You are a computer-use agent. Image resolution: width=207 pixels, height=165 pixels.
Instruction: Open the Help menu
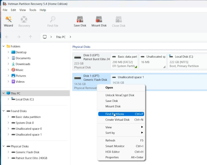[x=43, y=10]
